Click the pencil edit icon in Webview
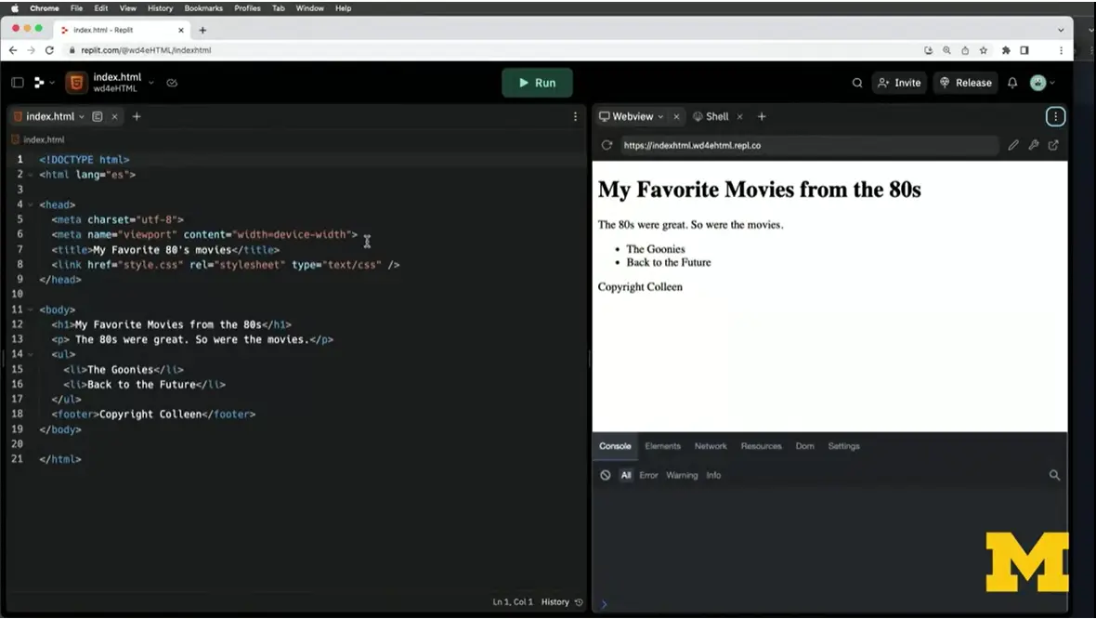Image resolution: width=1096 pixels, height=619 pixels. pos(1013,145)
